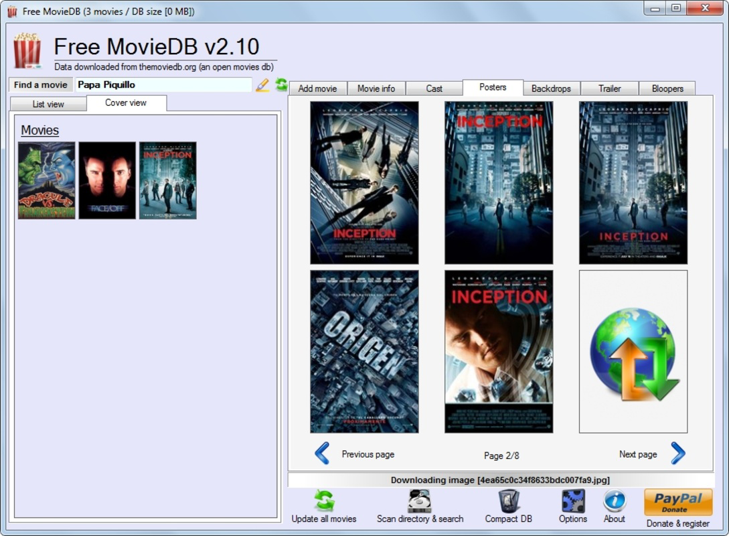The height and width of the screenshot is (536, 729).
Task: Click the Next page label
Action: pyautogui.click(x=638, y=454)
